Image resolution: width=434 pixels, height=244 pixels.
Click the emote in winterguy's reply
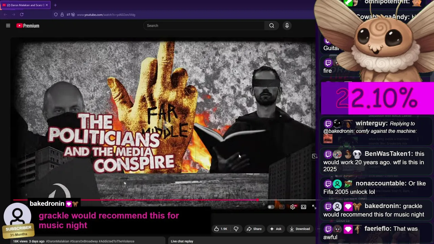(328, 139)
